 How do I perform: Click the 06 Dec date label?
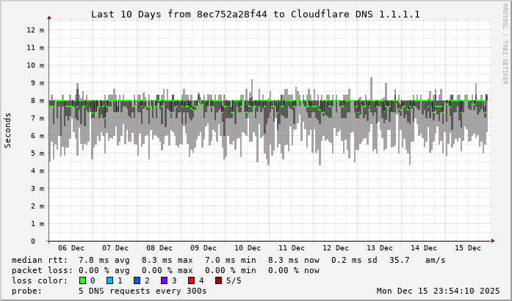[71, 248]
